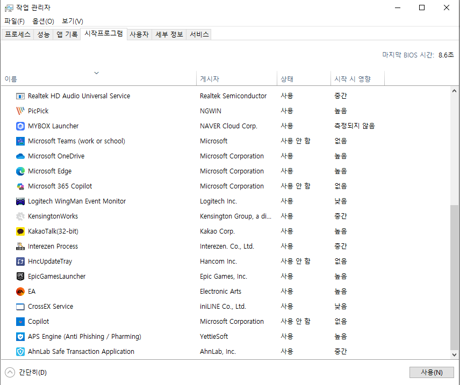Select Microsoft OneDrive row name
Viewport: 460px width, 385px height.
point(56,156)
